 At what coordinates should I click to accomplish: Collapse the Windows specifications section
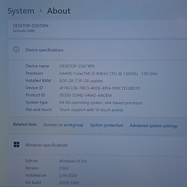(98, 145)
